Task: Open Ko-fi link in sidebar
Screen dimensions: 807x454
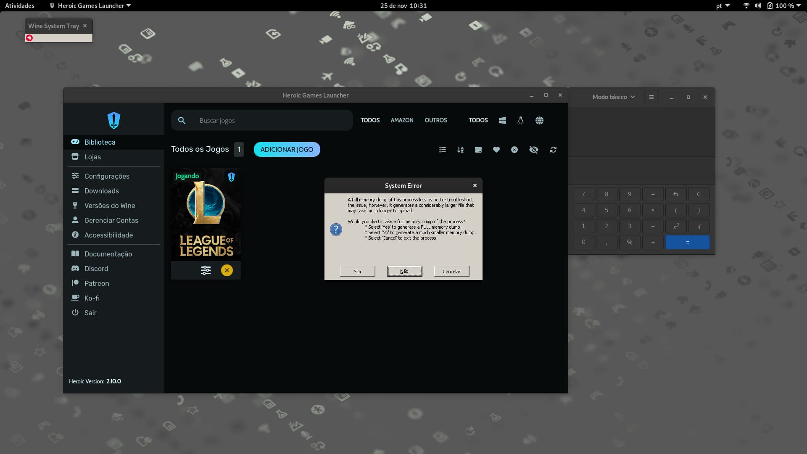Action: click(x=114, y=298)
